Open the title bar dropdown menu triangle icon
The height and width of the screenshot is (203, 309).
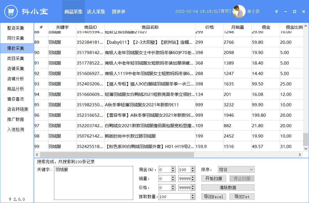[276, 12]
